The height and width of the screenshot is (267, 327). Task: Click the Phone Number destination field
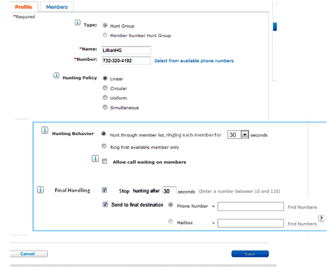[251, 207]
